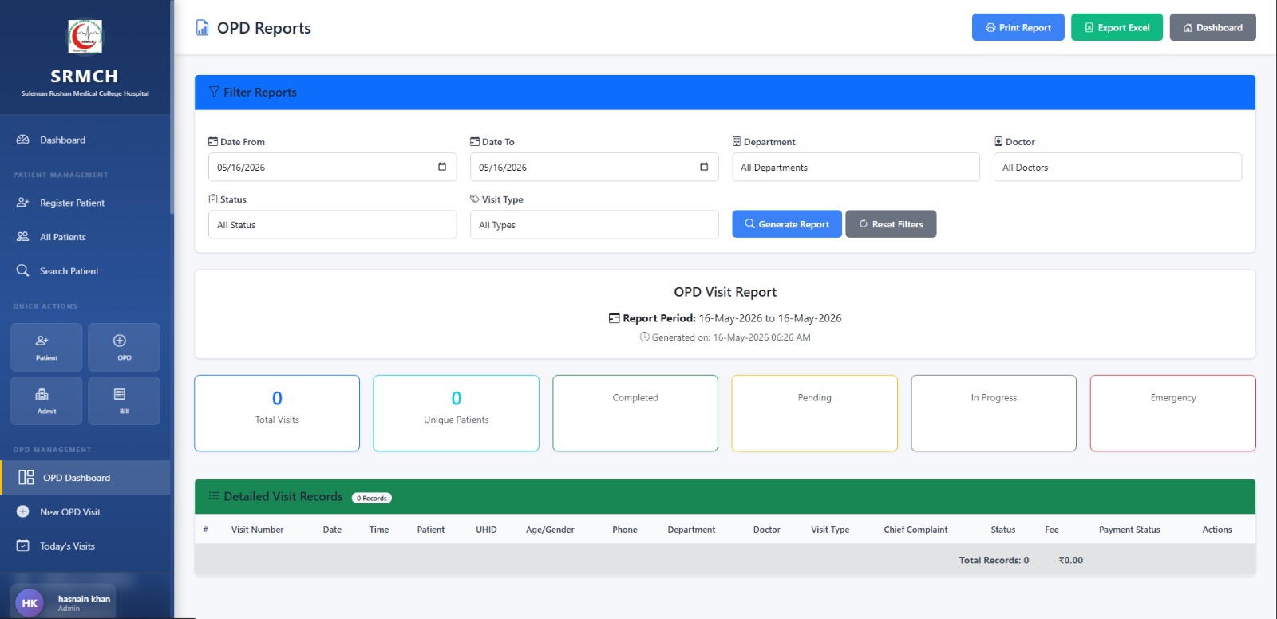Click the Date From input field
This screenshot has height=619, width=1277.
(332, 167)
